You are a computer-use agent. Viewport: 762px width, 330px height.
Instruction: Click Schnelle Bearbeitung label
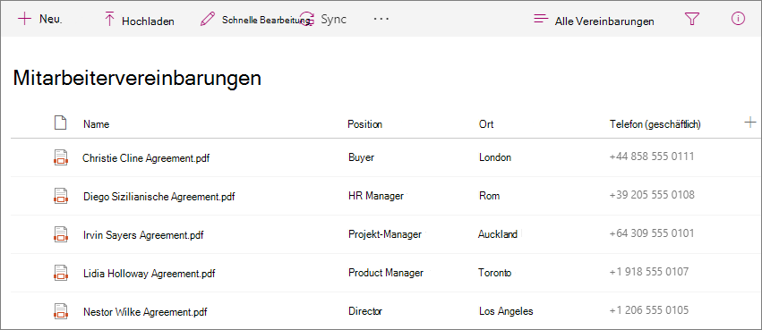pyautogui.click(x=266, y=20)
